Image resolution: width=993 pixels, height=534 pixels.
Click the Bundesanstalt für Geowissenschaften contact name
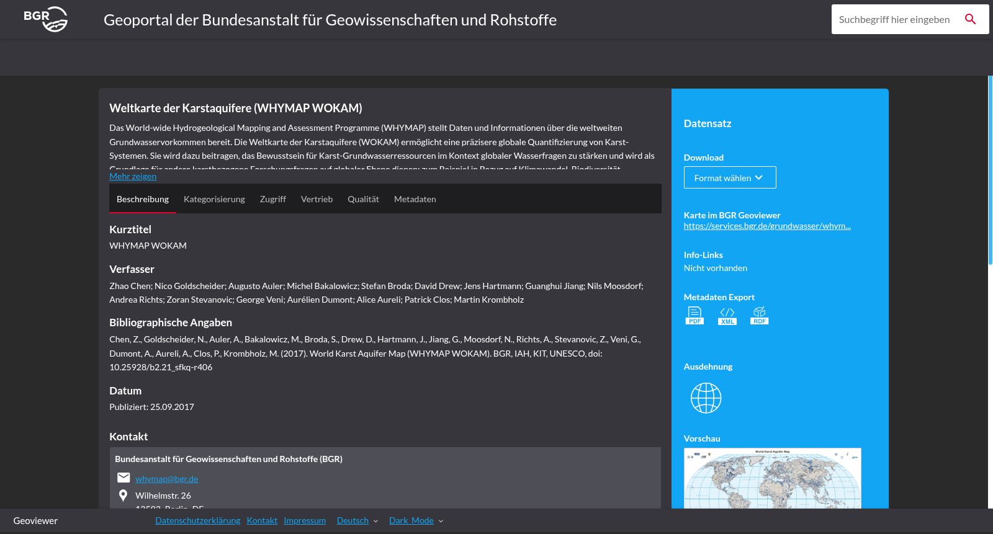(229, 459)
